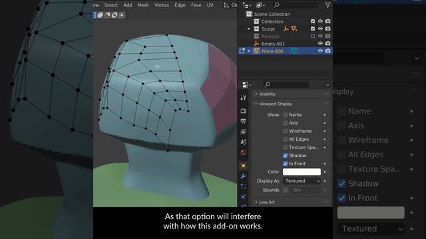Uncheck the Shadow checkbox
Image resolution: width=426 pixels, height=239 pixels.
pos(286,155)
